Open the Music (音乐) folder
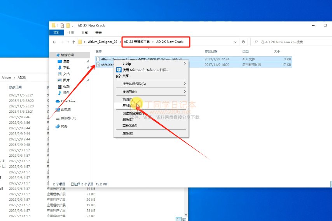332x221 pixels. (x=66, y=93)
